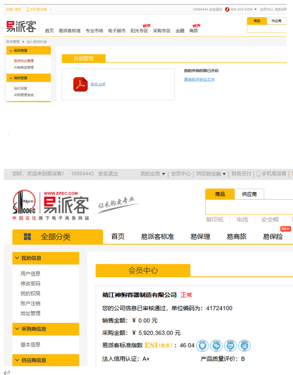The width and height of the screenshot is (293, 375).
Task: Click the grid icon beside 全部分类
Action: click(27, 237)
